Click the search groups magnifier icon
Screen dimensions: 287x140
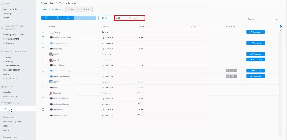(14, 103)
